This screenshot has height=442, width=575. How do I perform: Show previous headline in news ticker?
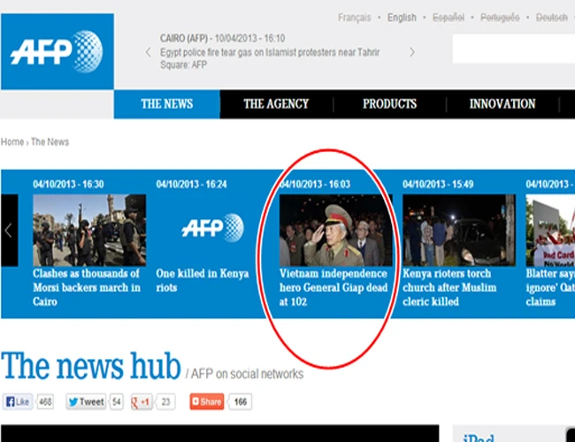click(x=149, y=52)
